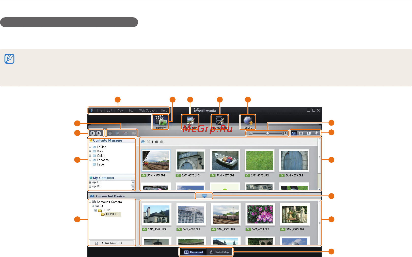Viewport: 412px width, 257px height.
Task: Click the Intelli-studio info icon beside File
Action: [91, 111]
